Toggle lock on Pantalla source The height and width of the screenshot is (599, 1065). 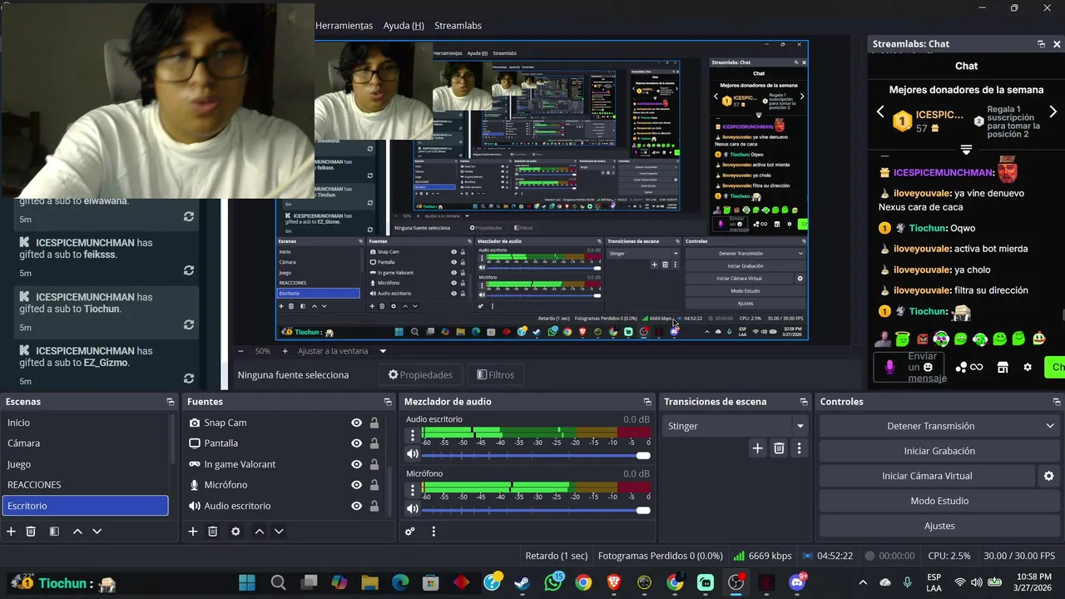click(x=374, y=443)
